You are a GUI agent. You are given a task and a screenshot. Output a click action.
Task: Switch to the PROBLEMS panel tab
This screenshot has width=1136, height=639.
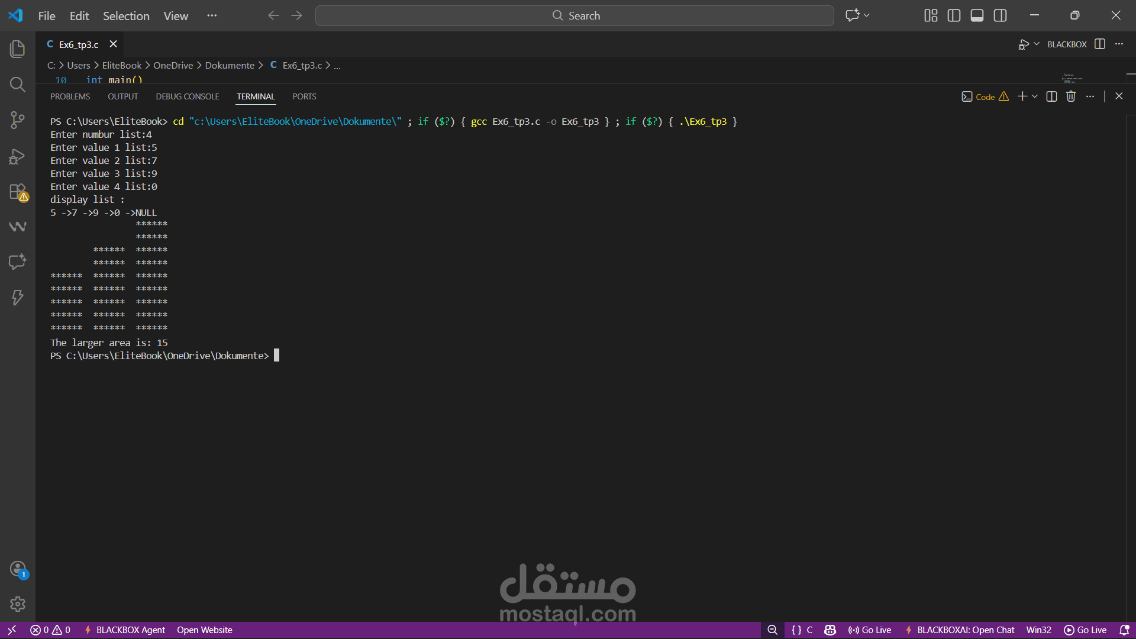[x=70, y=96]
